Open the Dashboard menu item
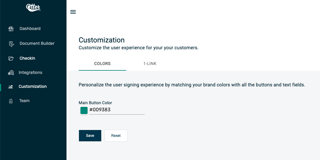 coord(30,28)
